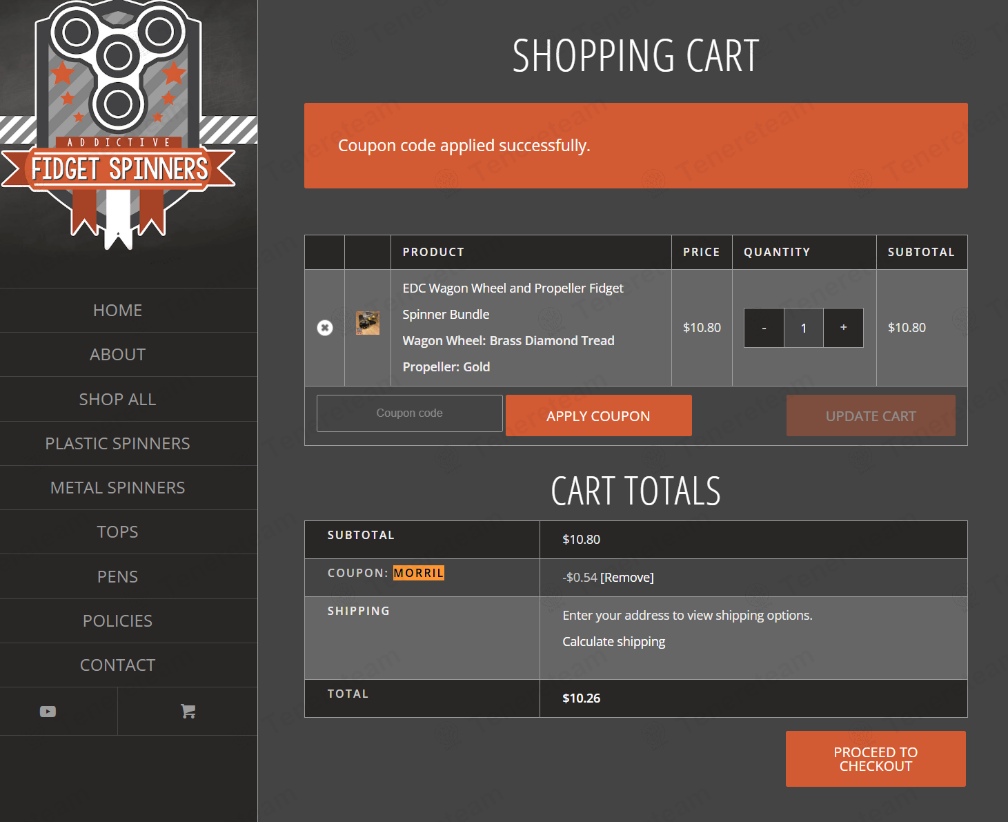Browse Plastic Spinners category

click(x=118, y=444)
